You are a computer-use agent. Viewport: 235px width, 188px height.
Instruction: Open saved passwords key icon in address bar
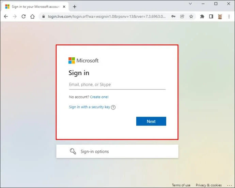[173, 16]
